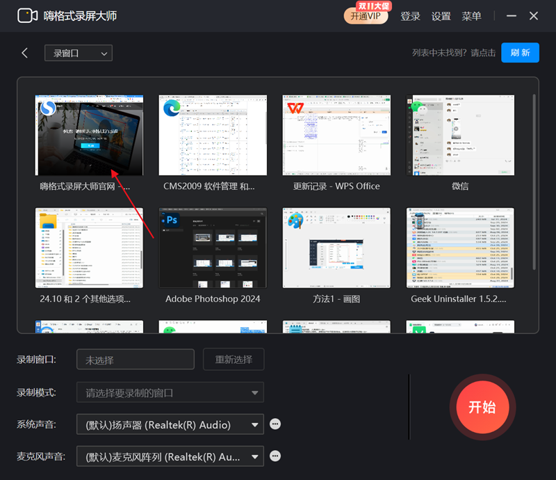This screenshot has width=556, height=480.
Task: Open the 设置 settings menu
Action: pos(441,15)
